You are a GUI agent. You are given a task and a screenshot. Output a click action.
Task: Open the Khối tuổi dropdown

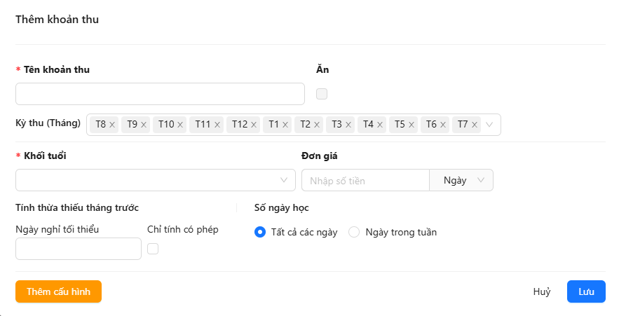click(155, 180)
